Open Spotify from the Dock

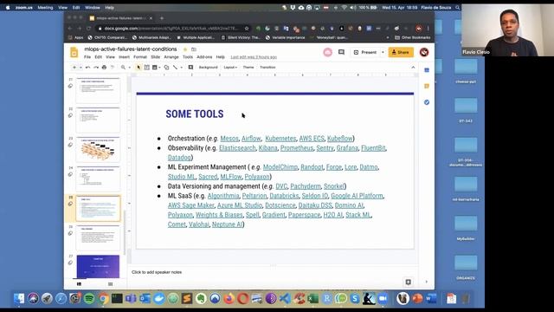point(89,298)
